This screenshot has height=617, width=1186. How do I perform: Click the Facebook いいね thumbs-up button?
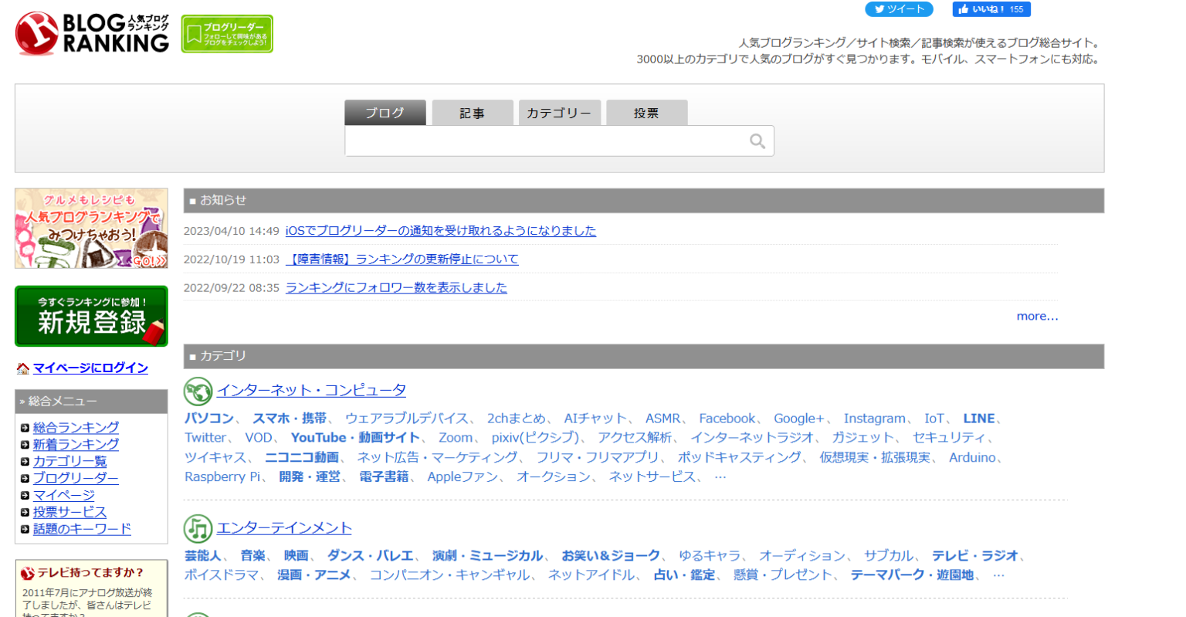point(991,9)
